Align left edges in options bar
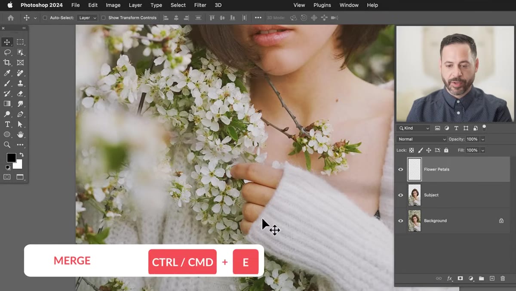516x291 pixels. coord(166,18)
